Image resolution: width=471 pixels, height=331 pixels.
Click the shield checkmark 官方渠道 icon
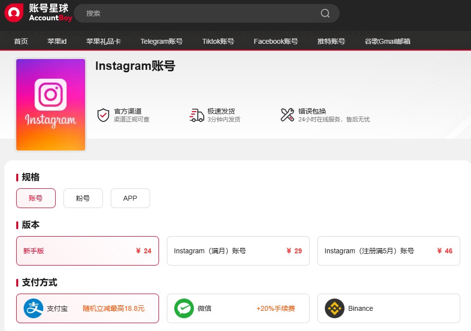pos(103,115)
